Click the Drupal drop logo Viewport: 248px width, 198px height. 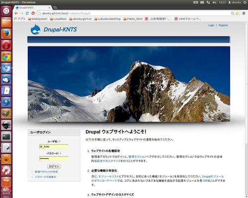coord(35,30)
